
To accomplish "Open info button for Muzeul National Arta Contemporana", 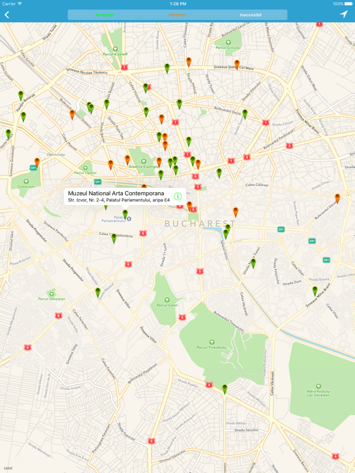I will point(177,196).
